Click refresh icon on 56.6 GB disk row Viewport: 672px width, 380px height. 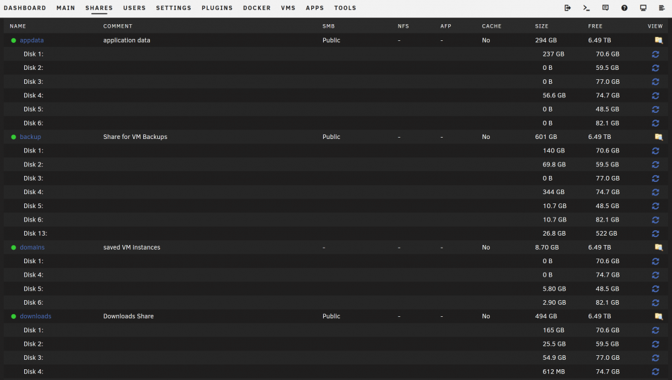coord(655,95)
